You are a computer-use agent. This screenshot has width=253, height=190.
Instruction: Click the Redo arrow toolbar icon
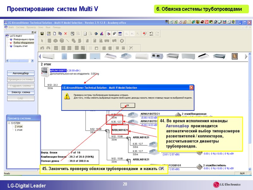coord(157,34)
